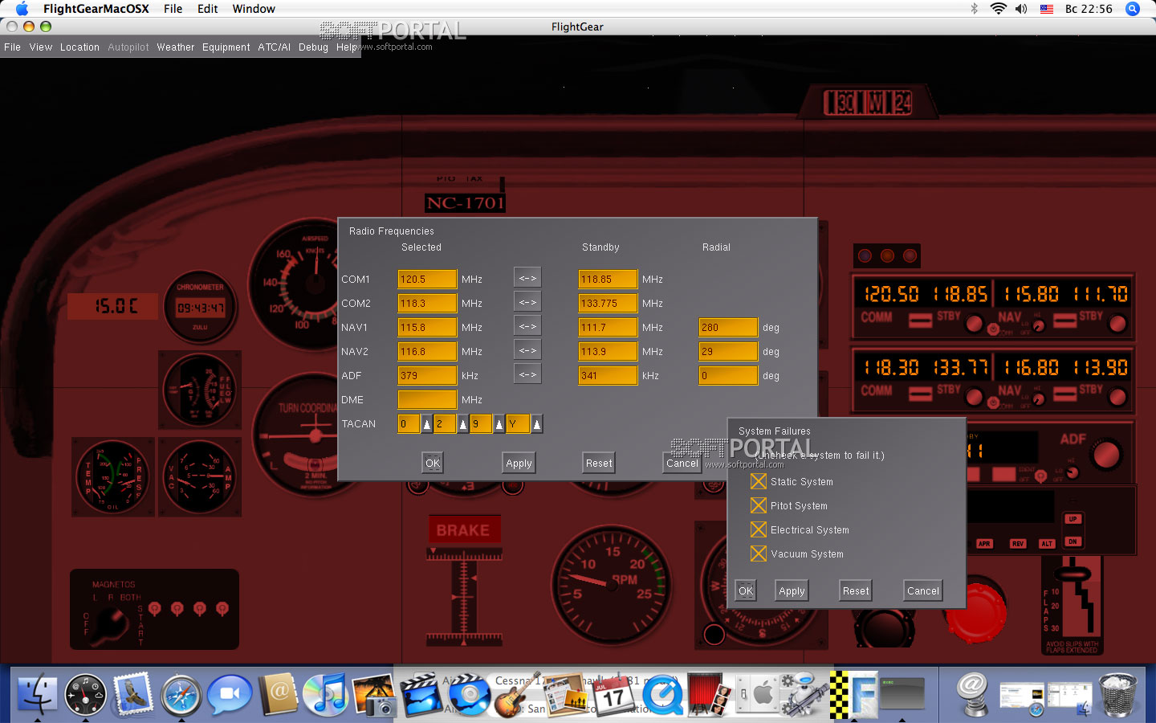The height and width of the screenshot is (723, 1156).
Task: Open the input language flag menu
Action: tap(1047, 9)
